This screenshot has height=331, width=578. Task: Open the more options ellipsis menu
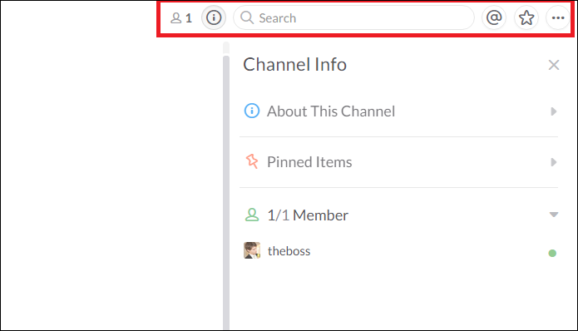click(x=558, y=17)
